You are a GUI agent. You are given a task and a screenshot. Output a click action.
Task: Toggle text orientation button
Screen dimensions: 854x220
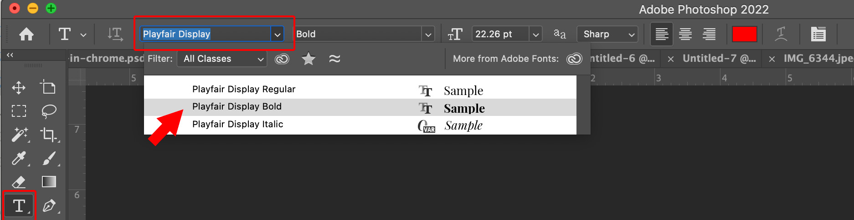click(x=115, y=34)
